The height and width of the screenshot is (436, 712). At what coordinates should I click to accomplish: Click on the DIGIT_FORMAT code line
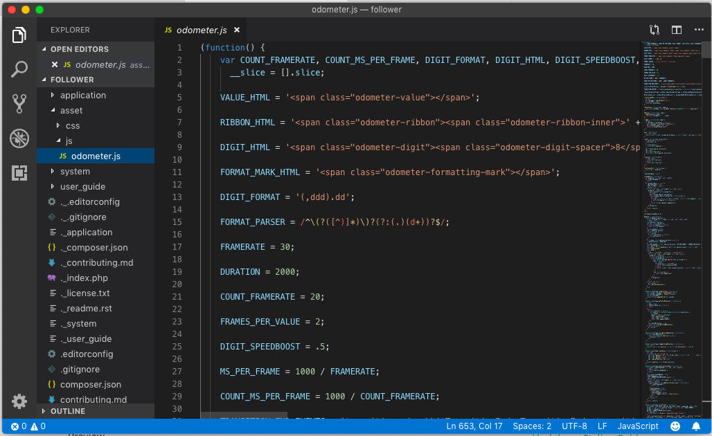pos(287,197)
